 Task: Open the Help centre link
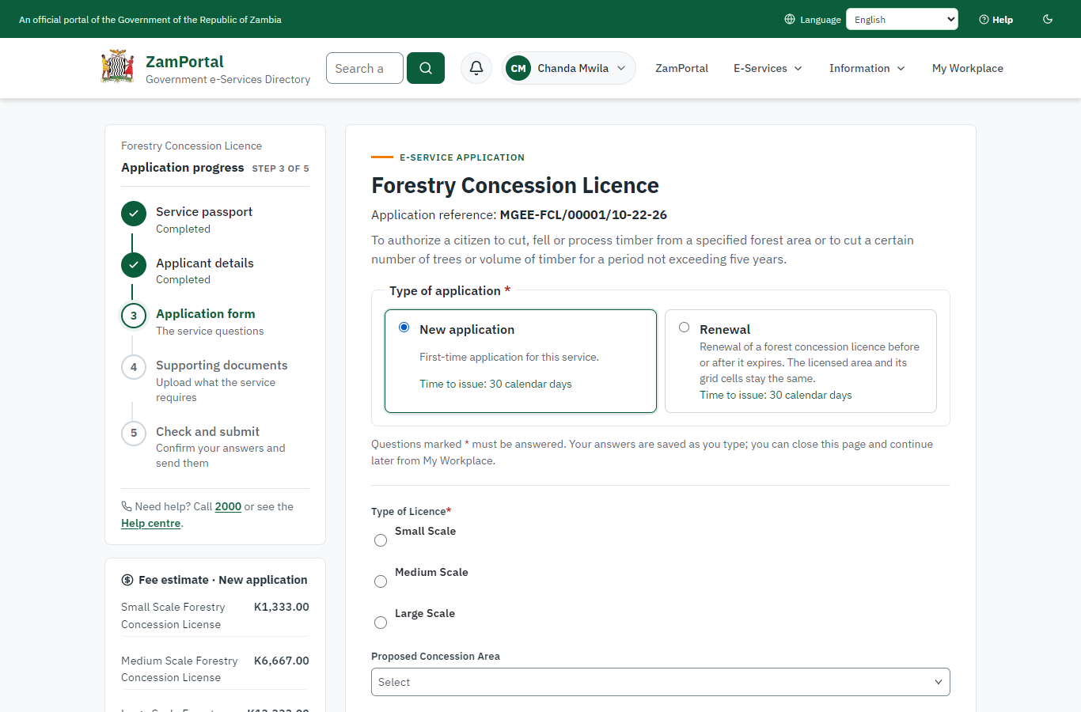pos(151,523)
